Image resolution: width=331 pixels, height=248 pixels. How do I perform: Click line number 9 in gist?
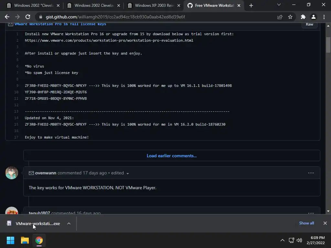17,86
